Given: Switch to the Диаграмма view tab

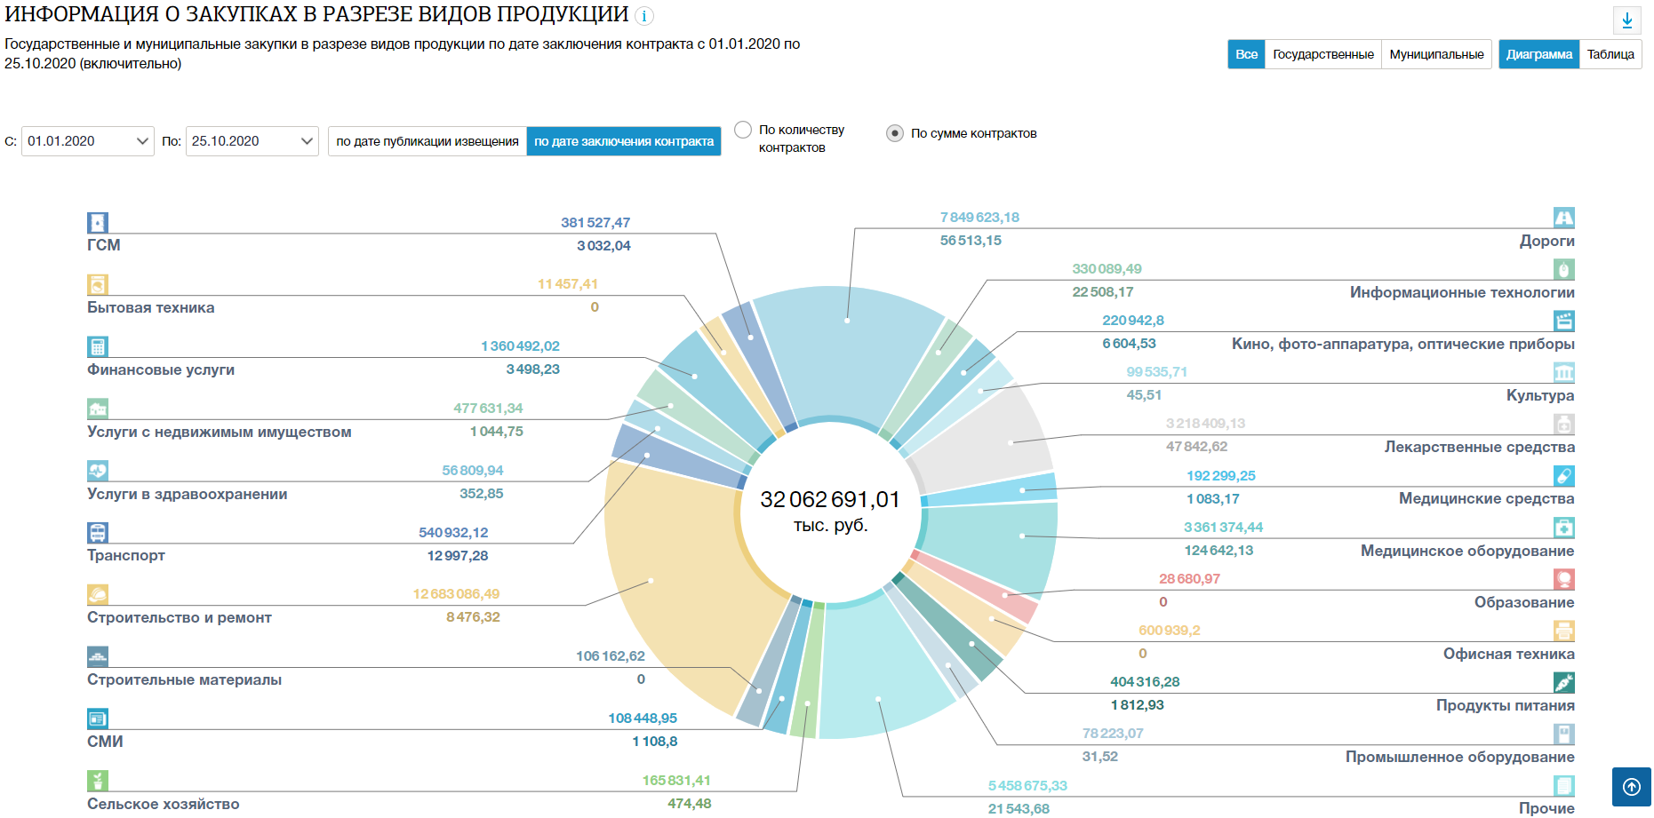Looking at the screenshot, I should point(1538,54).
